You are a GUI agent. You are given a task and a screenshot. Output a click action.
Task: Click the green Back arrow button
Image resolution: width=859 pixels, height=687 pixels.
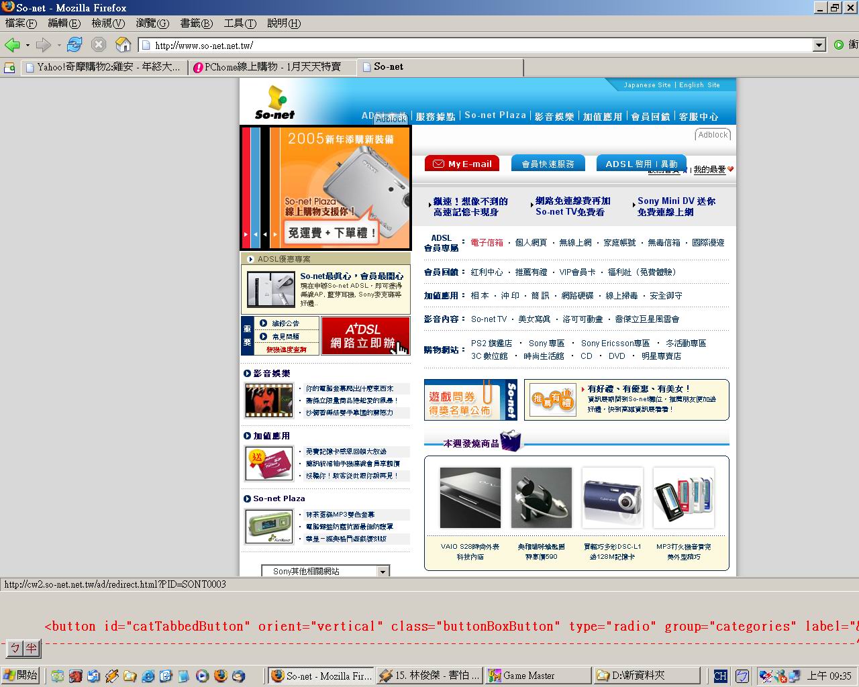[12, 45]
